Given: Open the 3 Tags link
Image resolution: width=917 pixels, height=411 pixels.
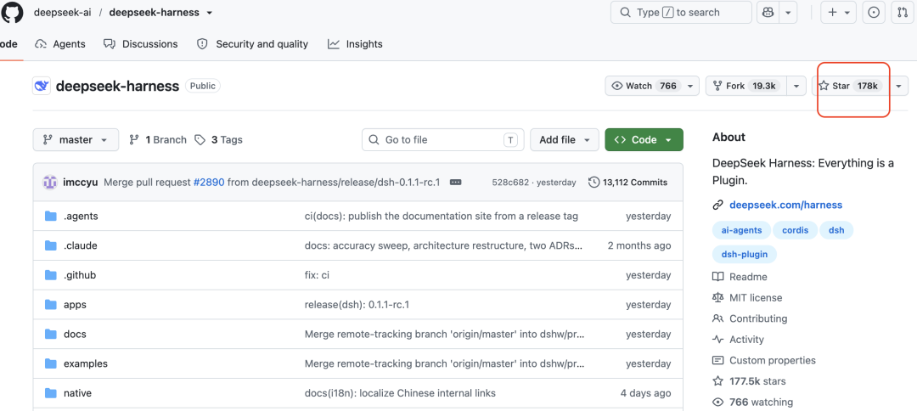Looking at the screenshot, I should coord(219,140).
